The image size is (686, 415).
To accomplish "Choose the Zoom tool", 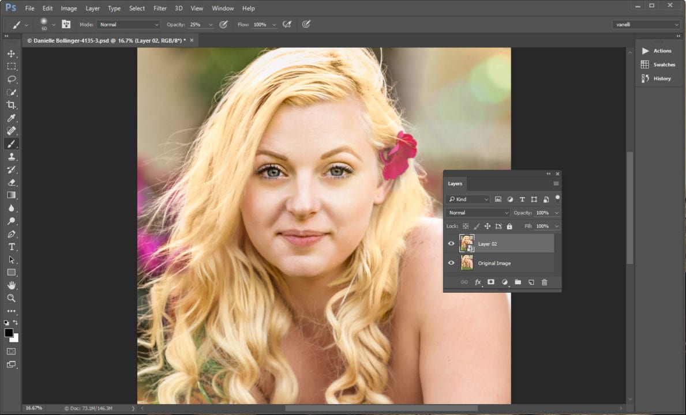I will click(12, 298).
